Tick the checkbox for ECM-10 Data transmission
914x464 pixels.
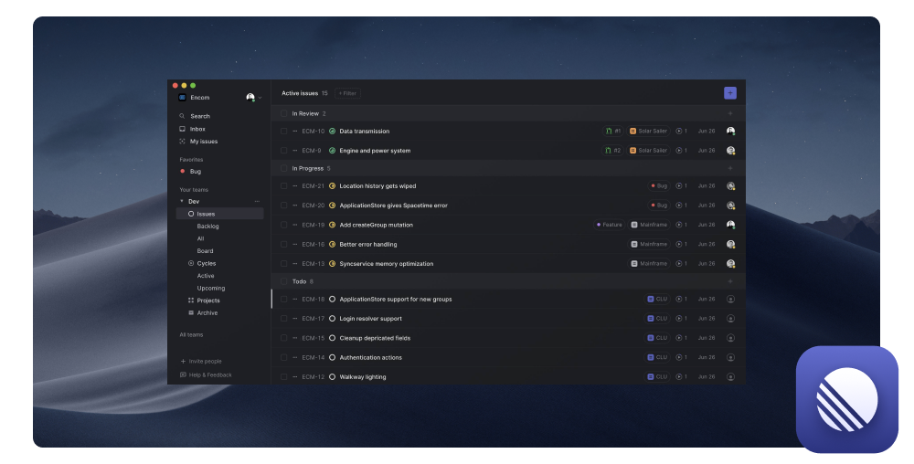[x=284, y=131]
